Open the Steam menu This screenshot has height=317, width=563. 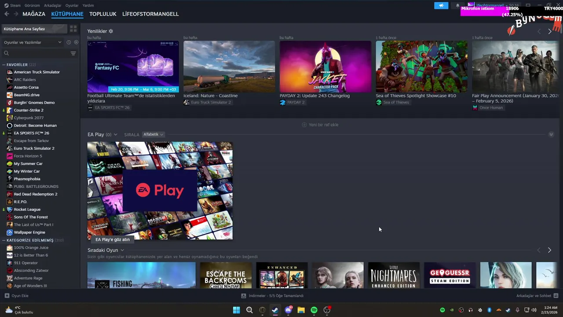pos(12,5)
